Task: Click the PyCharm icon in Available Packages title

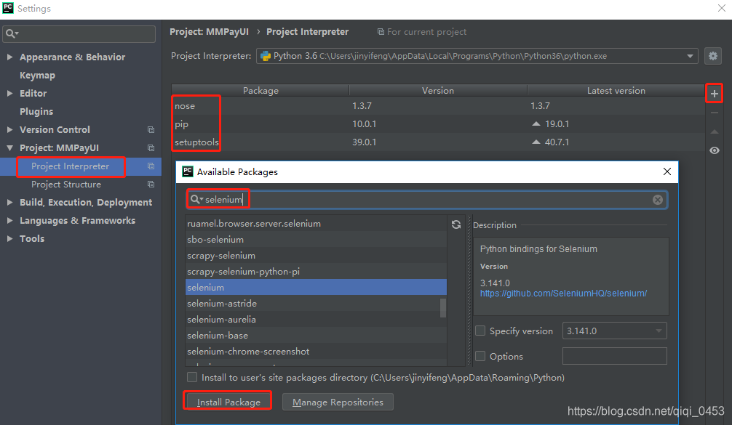Action: pos(188,171)
